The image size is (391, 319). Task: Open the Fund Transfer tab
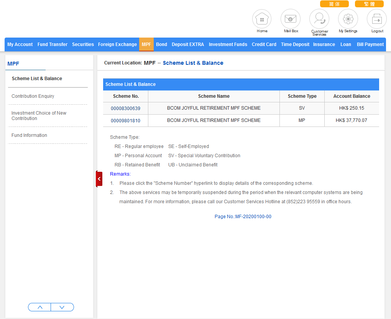tap(53, 44)
